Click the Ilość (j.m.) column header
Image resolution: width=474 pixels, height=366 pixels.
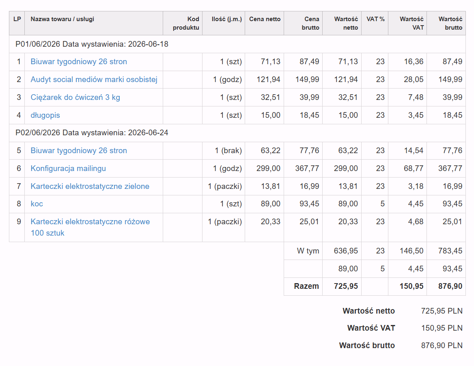(x=227, y=19)
